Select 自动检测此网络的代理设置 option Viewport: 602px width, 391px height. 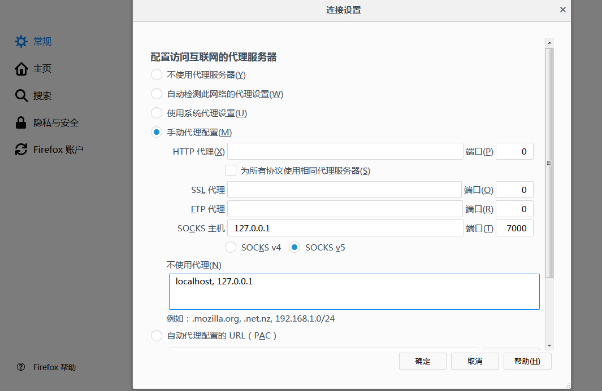coord(157,94)
